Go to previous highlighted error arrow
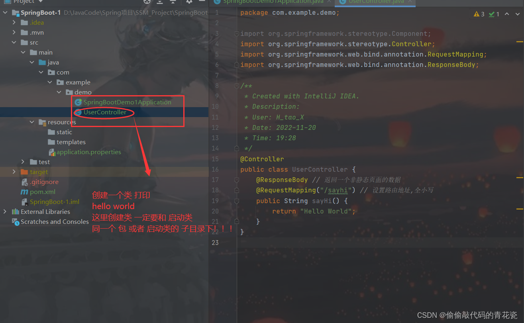This screenshot has width=524, height=323. tap(507, 14)
